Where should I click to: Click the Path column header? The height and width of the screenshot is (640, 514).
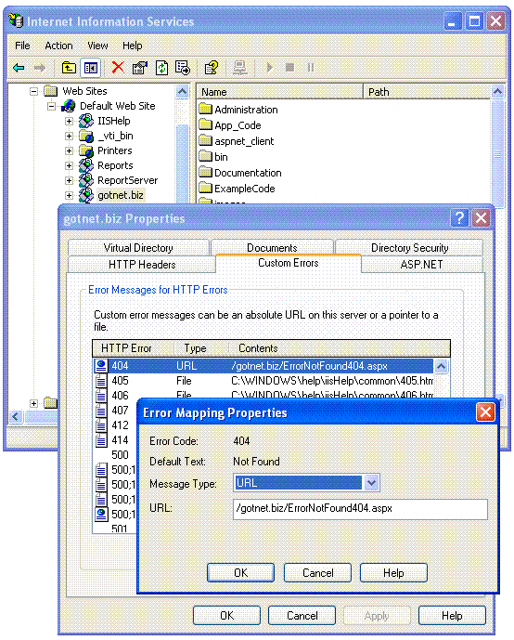427,92
